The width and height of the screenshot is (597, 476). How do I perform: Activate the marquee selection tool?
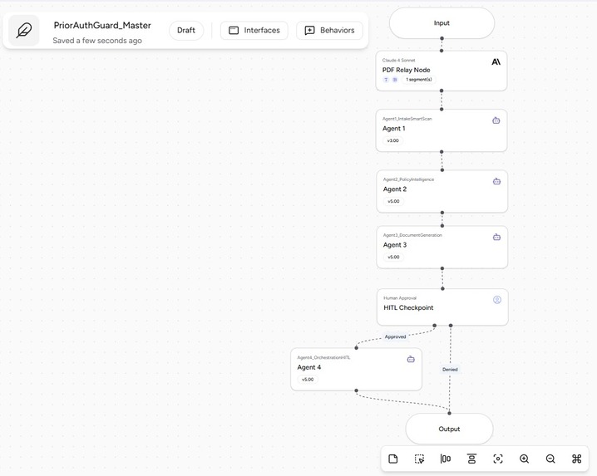(x=419, y=459)
